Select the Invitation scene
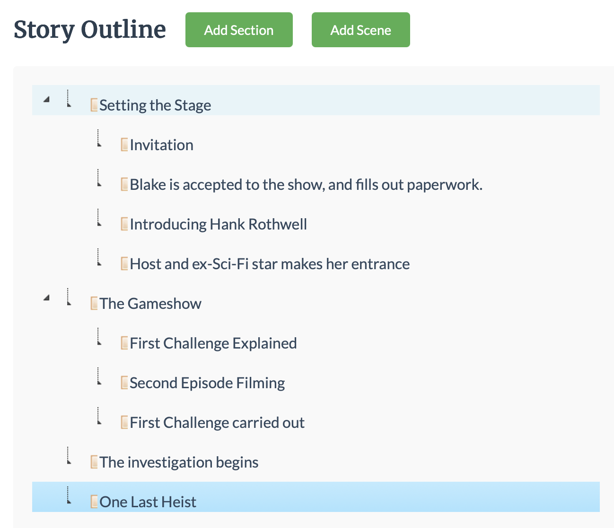This screenshot has width=614, height=528. (161, 145)
